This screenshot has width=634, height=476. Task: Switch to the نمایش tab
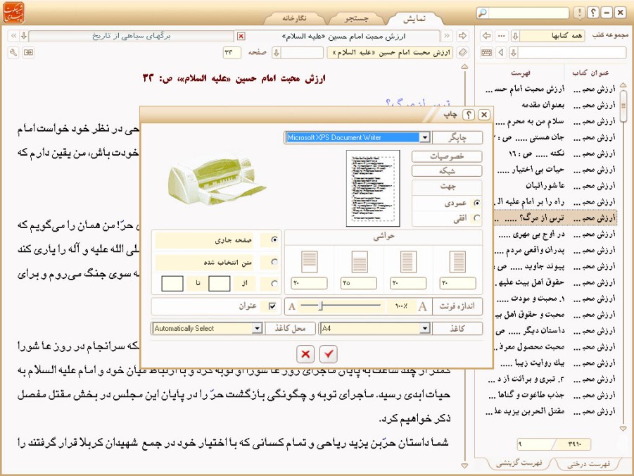click(414, 18)
